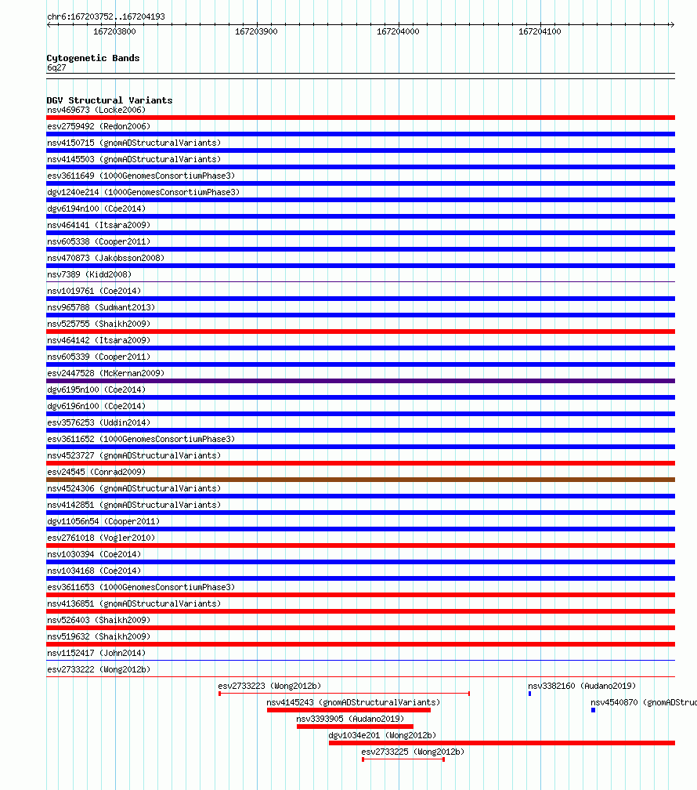
Task: Select nsv4136851 gnomAD variant label
Action: [134, 603]
